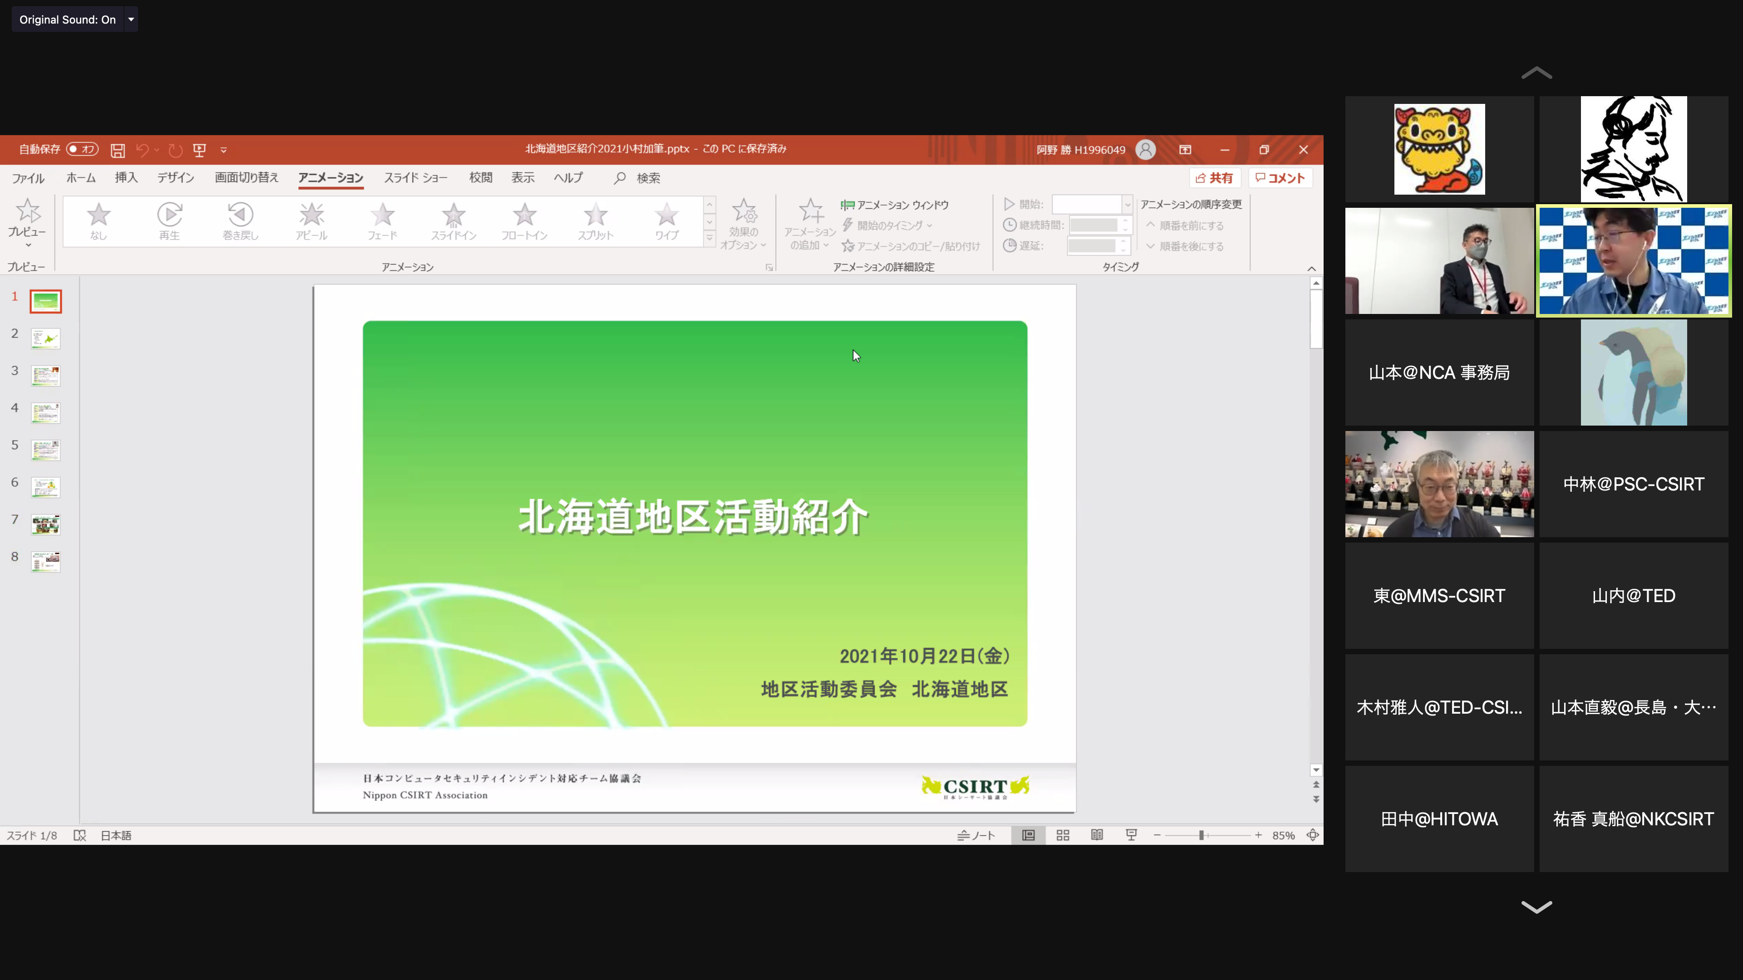Click the Redo icon in quick access toolbar
The height and width of the screenshot is (980, 1743).
[x=175, y=150]
